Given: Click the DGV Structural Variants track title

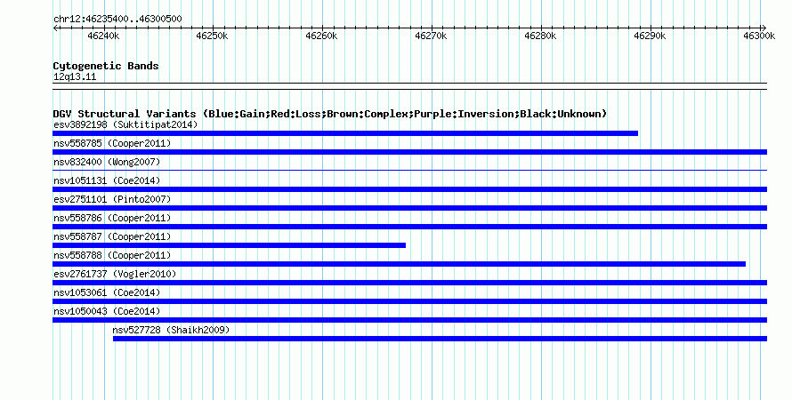Looking at the screenshot, I should click(330, 114).
